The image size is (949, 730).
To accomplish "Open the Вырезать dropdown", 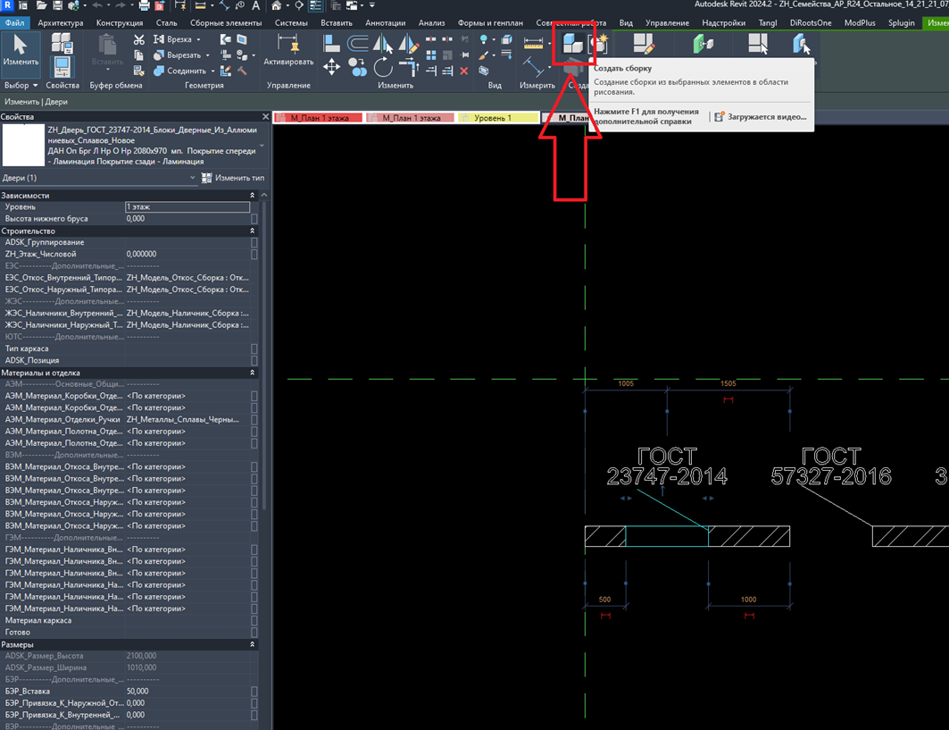I will (208, 55).
